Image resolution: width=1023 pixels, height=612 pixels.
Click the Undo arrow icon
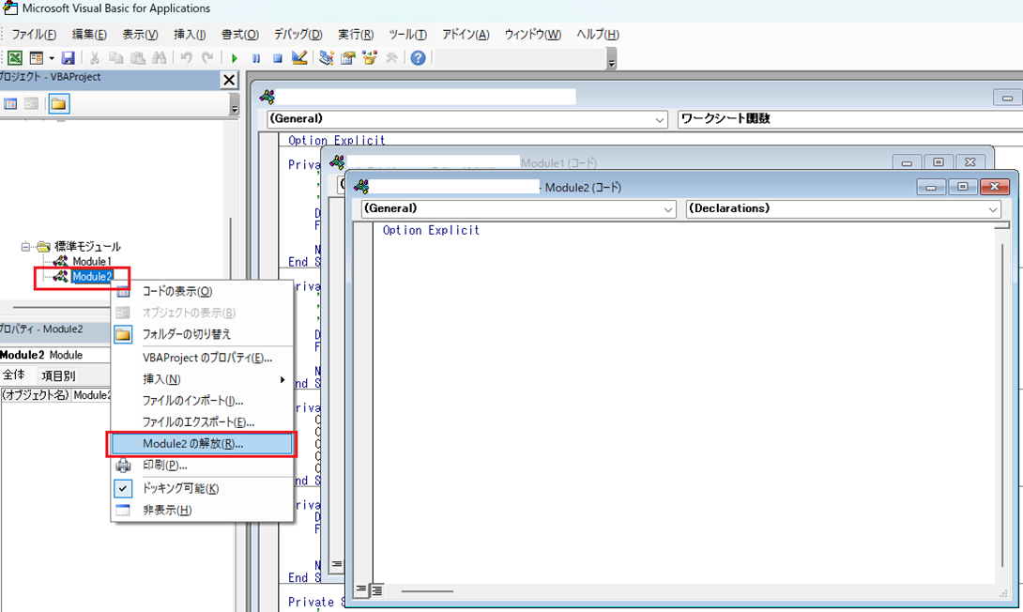click(187, 58)
